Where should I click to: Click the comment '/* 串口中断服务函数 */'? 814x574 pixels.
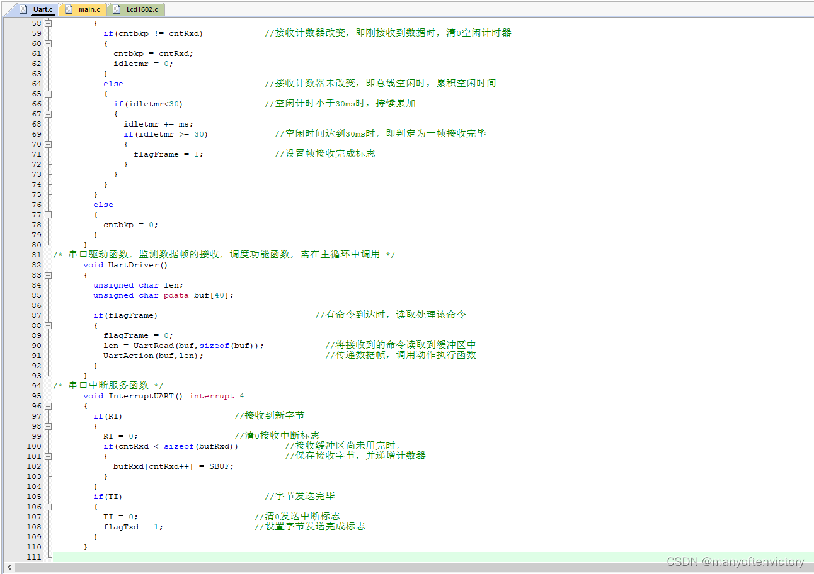[x=108, y=386]
